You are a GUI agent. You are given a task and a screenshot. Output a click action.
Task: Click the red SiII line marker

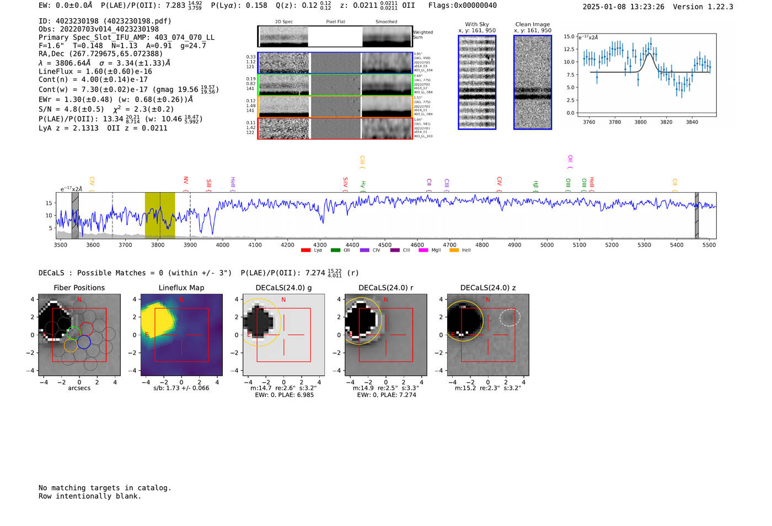pos(209,185)
